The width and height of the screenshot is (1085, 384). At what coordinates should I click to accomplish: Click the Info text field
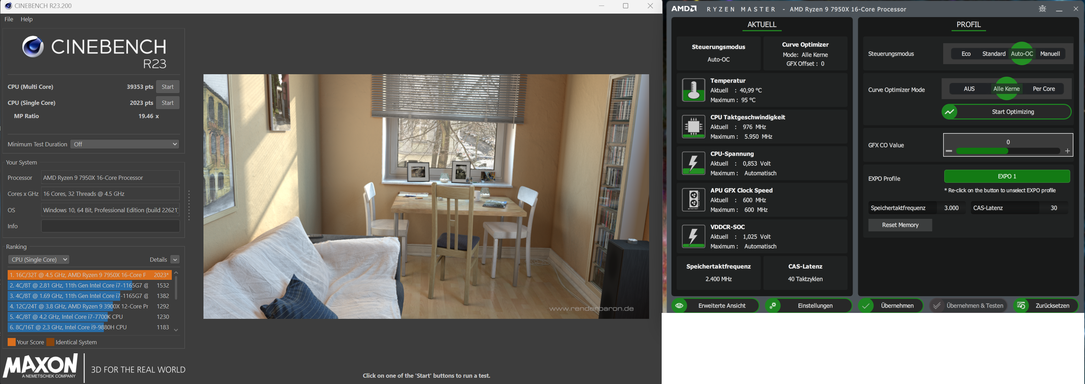[x=110, y=226]
